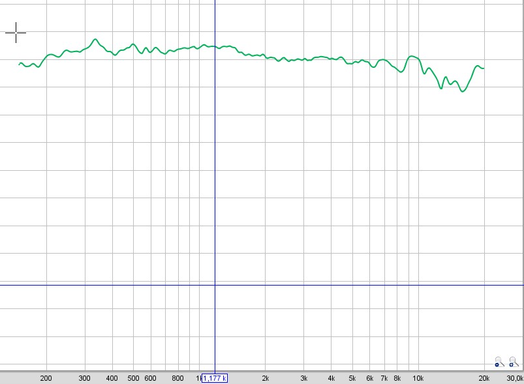
Task: Click the 400 frequency axis label
Action: tap(112, 378)
